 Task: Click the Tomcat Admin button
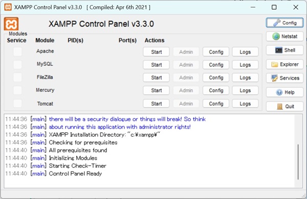click(186, 104)
